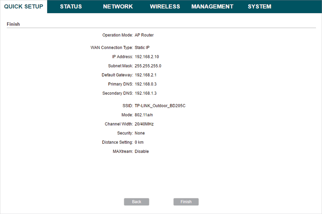
Task: Select the Management tab
Action: pyautogui.click(x=212, y=6)
